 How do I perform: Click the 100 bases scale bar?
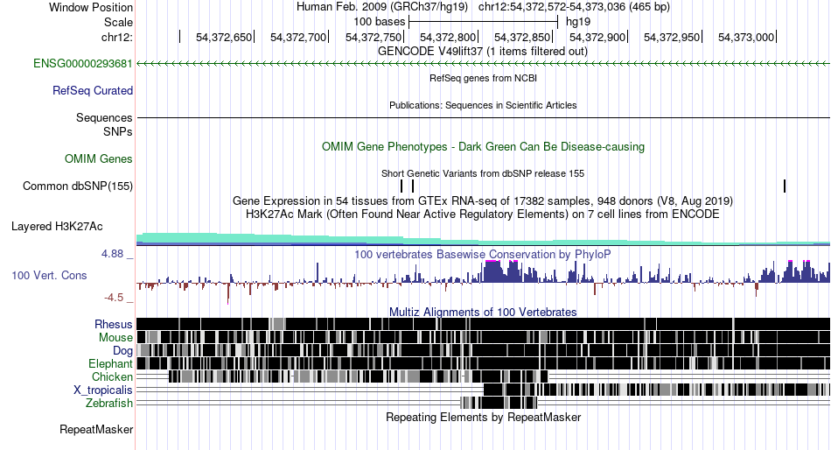coord(484,22)
